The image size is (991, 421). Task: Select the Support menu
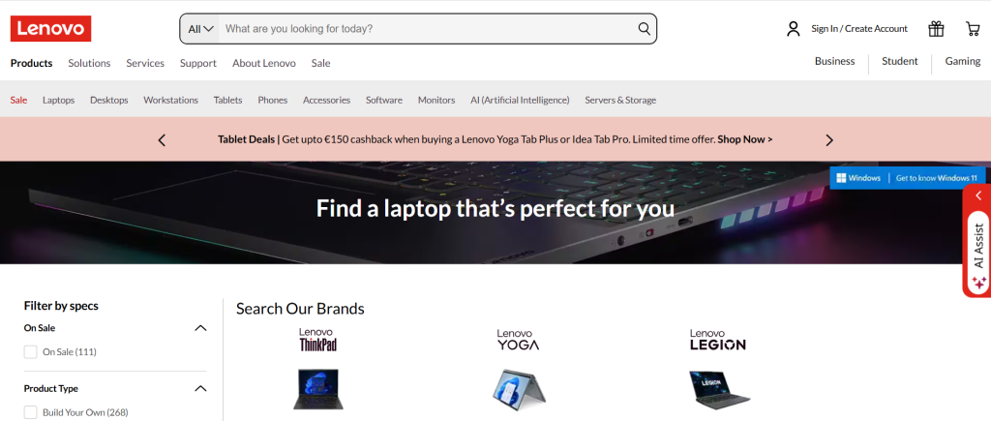(197, 63)
